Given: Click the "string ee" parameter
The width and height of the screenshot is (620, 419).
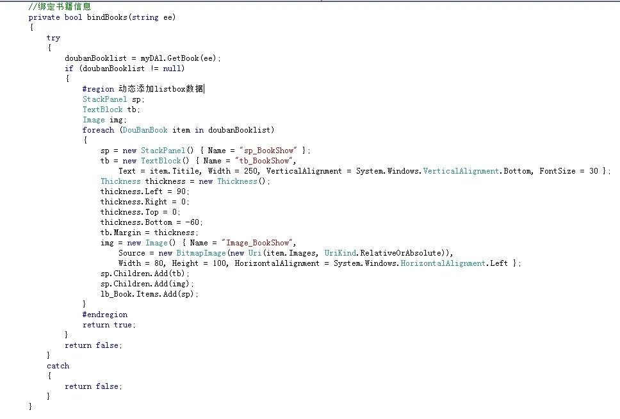Looking at the screenshot, I should 152,17.
